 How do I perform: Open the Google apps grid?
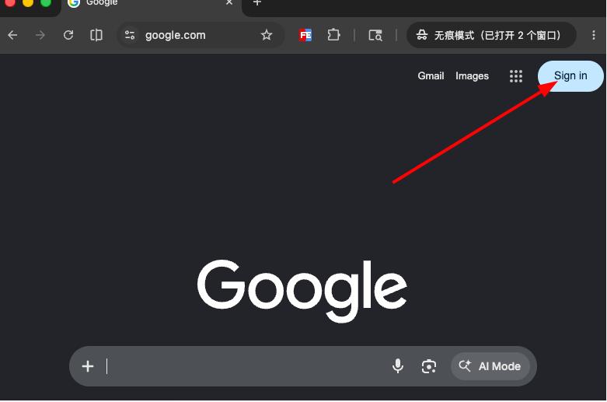click(516, 76)
